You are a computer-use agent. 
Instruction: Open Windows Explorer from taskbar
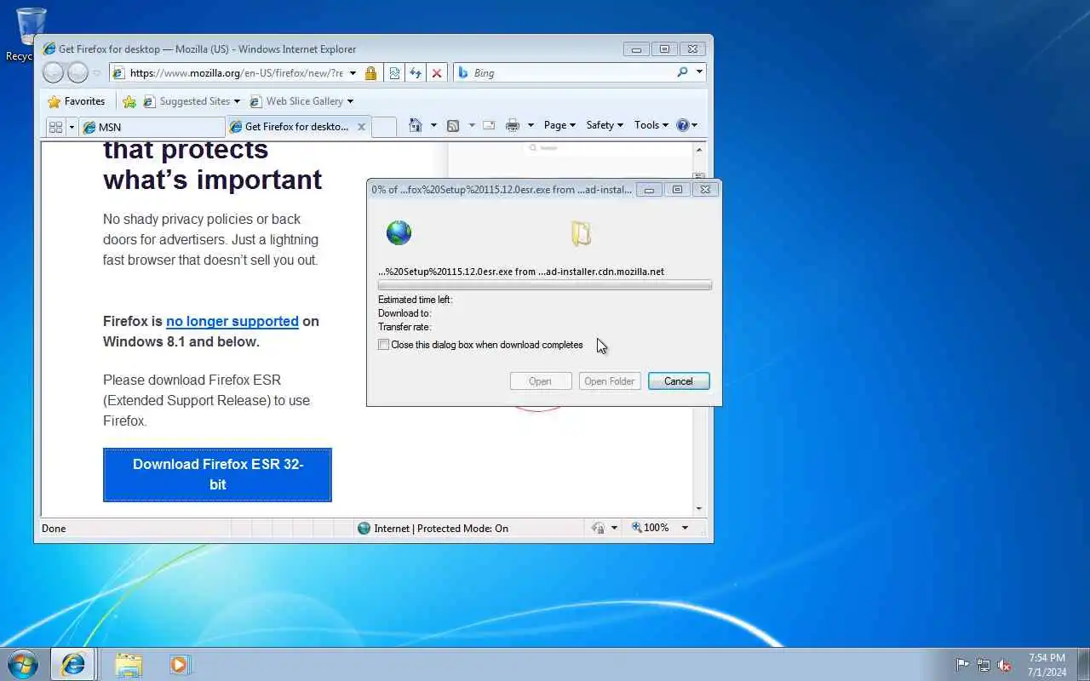pyautogui.click(x=129, y=664)
